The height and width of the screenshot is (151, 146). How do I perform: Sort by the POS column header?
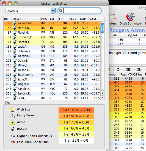pyautogui.click(x=45, y=19)
